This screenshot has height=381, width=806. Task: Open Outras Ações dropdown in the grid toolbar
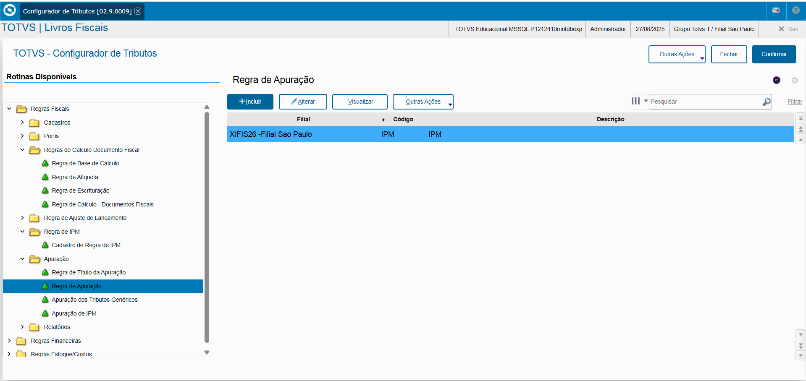click(423, 102)
